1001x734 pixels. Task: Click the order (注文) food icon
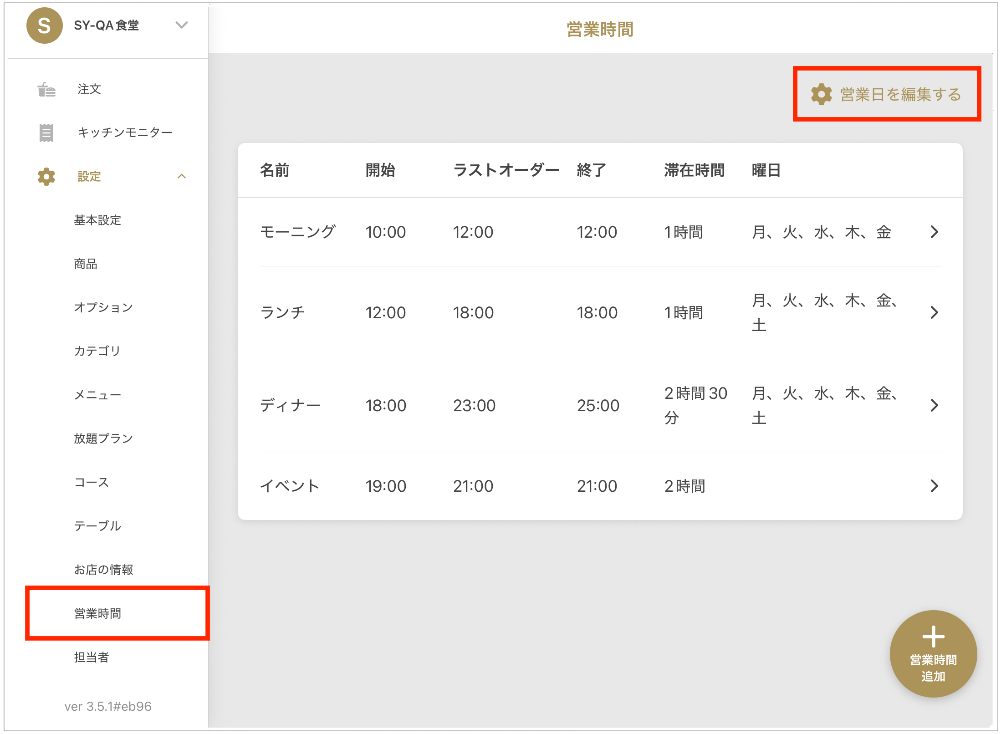pyautogui.click(x=46, y=89)
